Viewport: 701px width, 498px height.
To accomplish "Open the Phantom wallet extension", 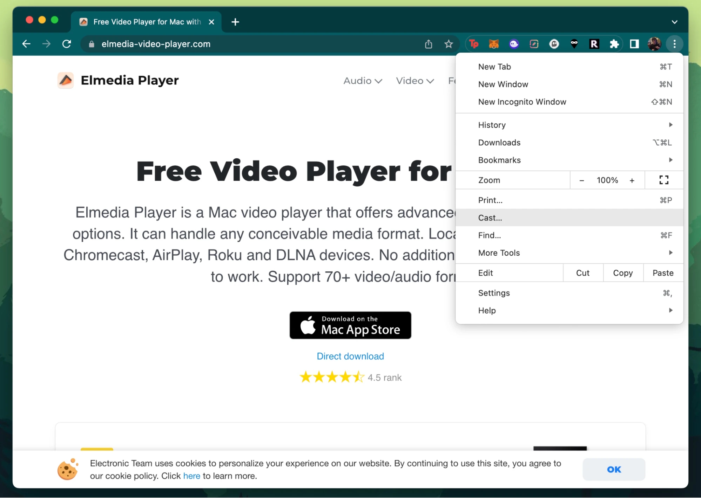I will [514, 44].
